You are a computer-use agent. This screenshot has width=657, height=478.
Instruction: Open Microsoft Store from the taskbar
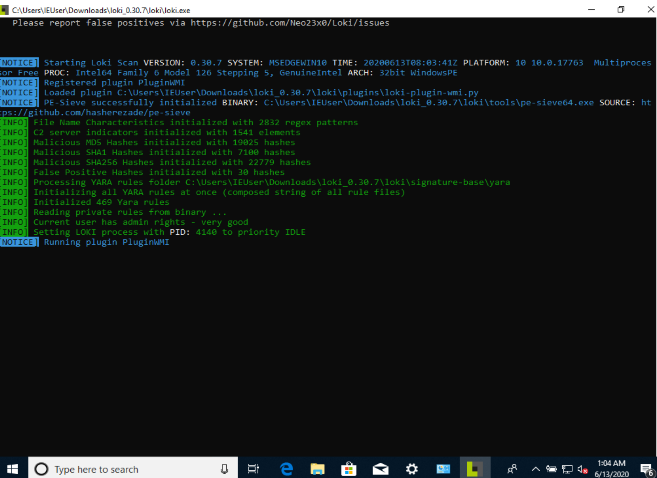point(349,469)
